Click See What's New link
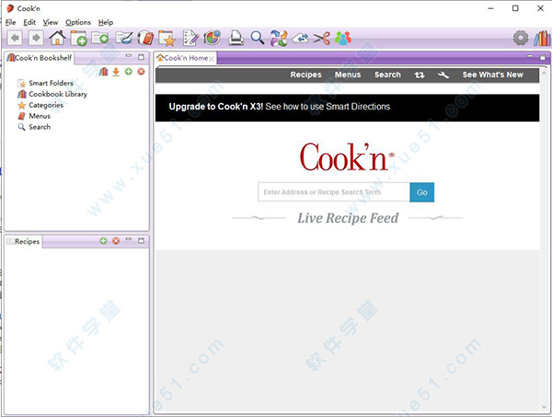The width and height of the screenshot is (552, 417). tap(493, 75)
